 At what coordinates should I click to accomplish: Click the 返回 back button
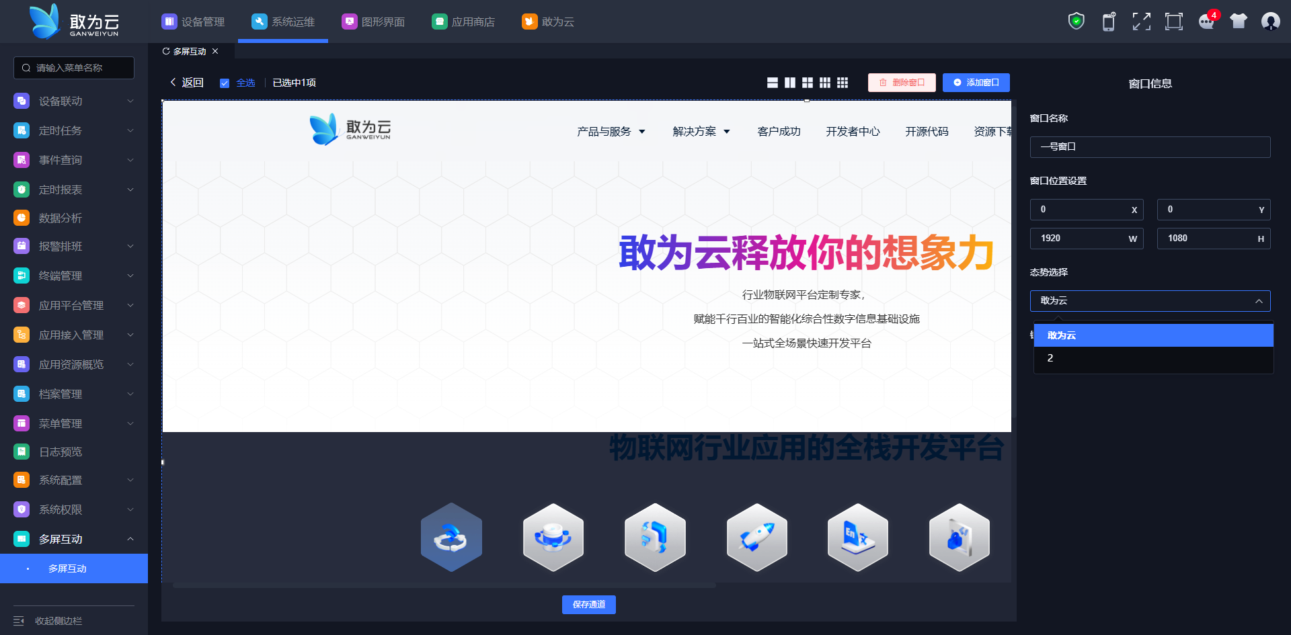click(x=186, y=83)
